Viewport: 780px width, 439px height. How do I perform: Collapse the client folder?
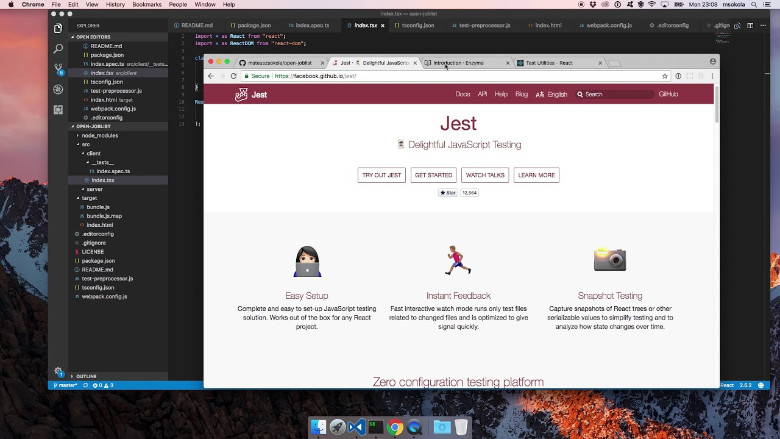(93, 154)
